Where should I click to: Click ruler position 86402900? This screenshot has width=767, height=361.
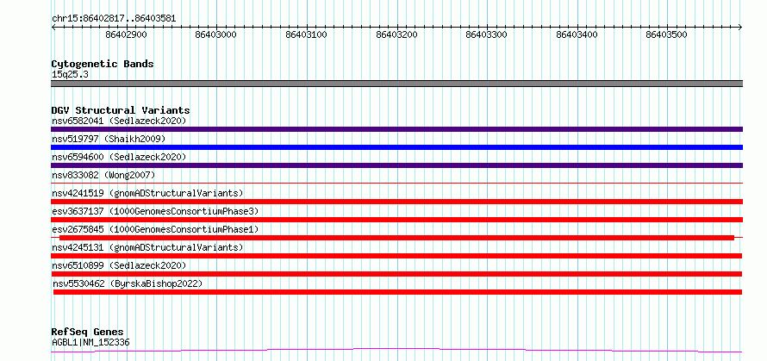(126, 34)
